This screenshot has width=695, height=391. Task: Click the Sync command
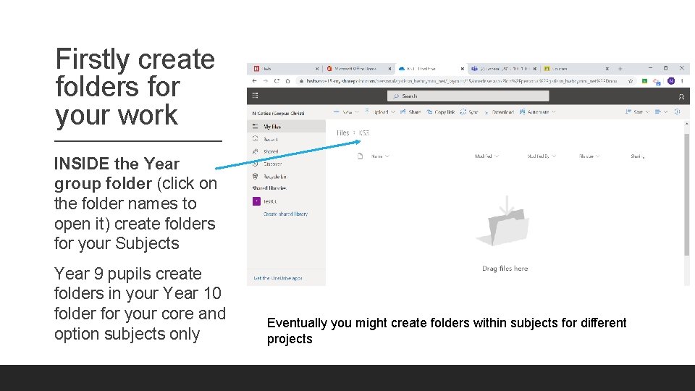469,112
